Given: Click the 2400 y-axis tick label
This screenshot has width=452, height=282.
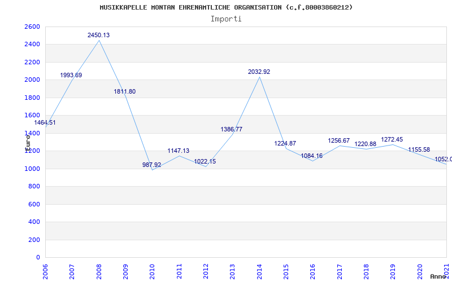Looking at the screenshot, I should click(32, 45).
